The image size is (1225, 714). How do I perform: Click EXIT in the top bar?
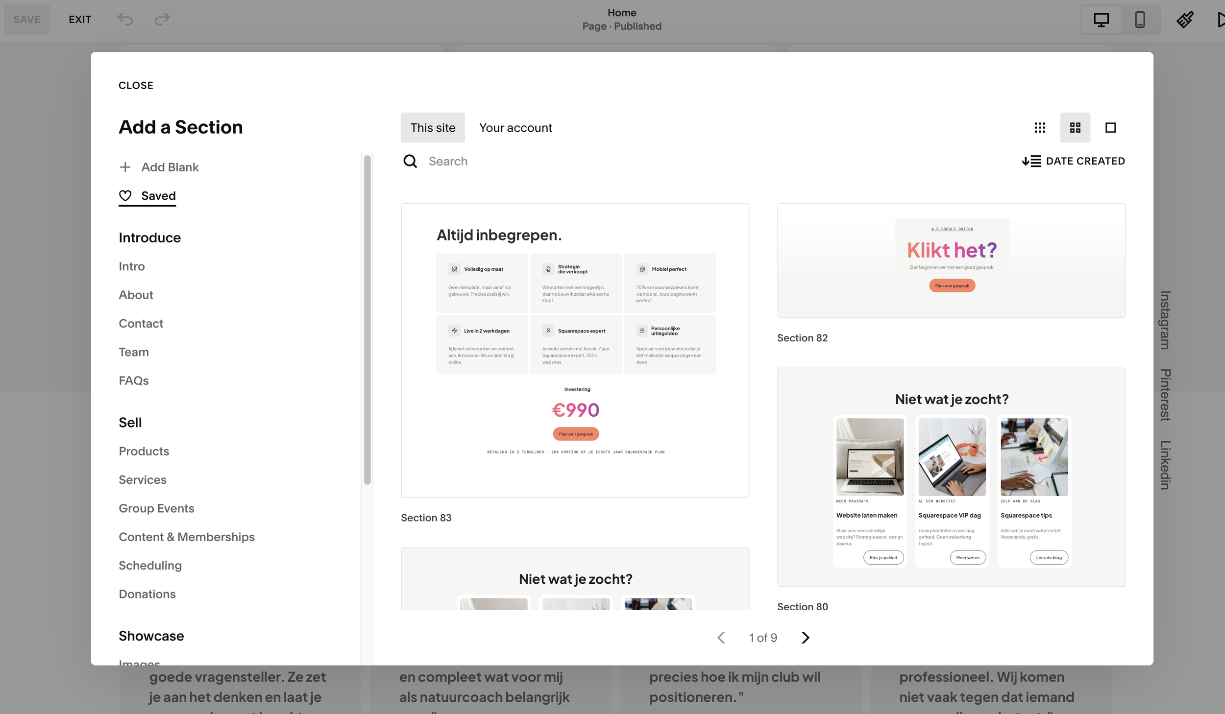pos(80,20)
